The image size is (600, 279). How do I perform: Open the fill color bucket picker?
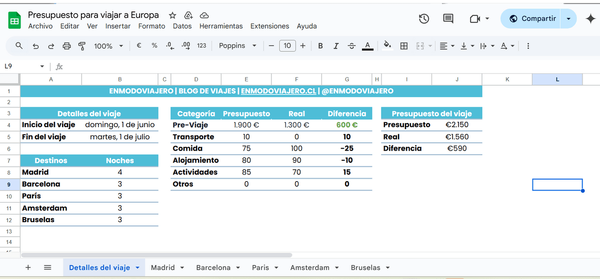pyautogui.click(x=387, y=46)
